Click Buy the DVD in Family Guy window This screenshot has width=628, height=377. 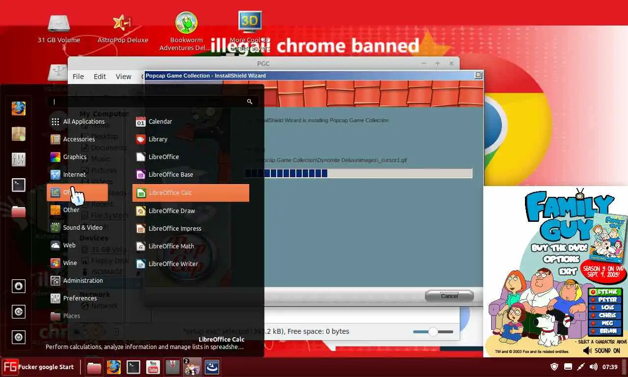point(559,248)
